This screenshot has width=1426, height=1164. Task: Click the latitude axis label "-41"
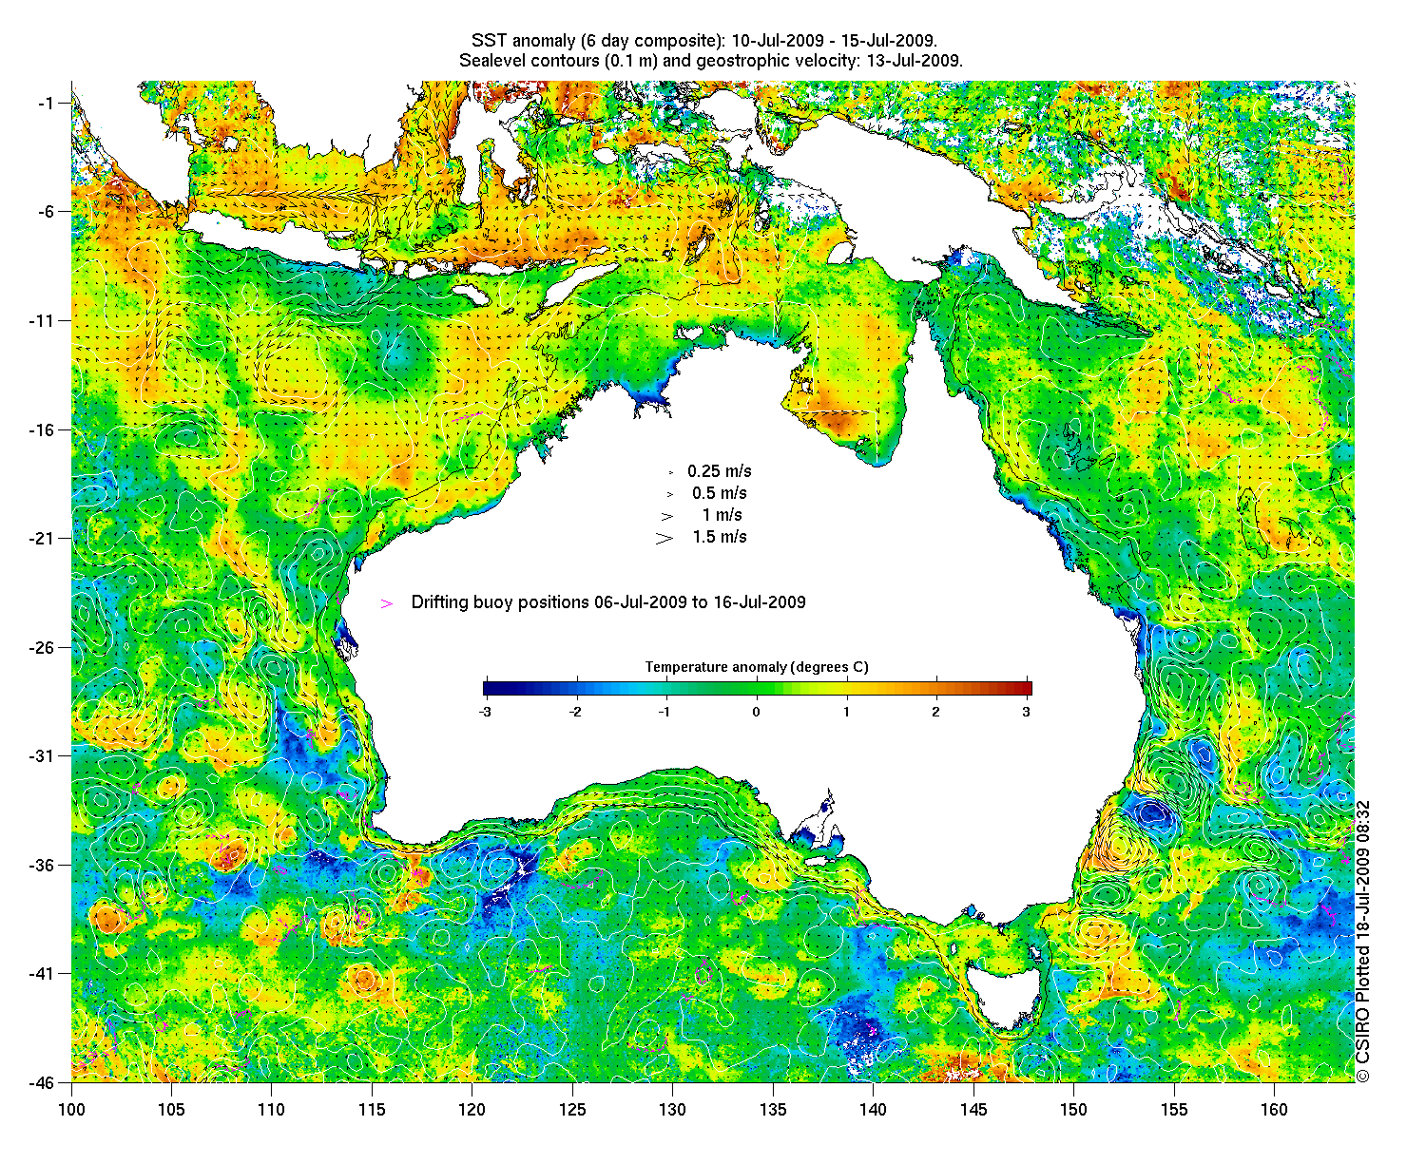point(42,974)
